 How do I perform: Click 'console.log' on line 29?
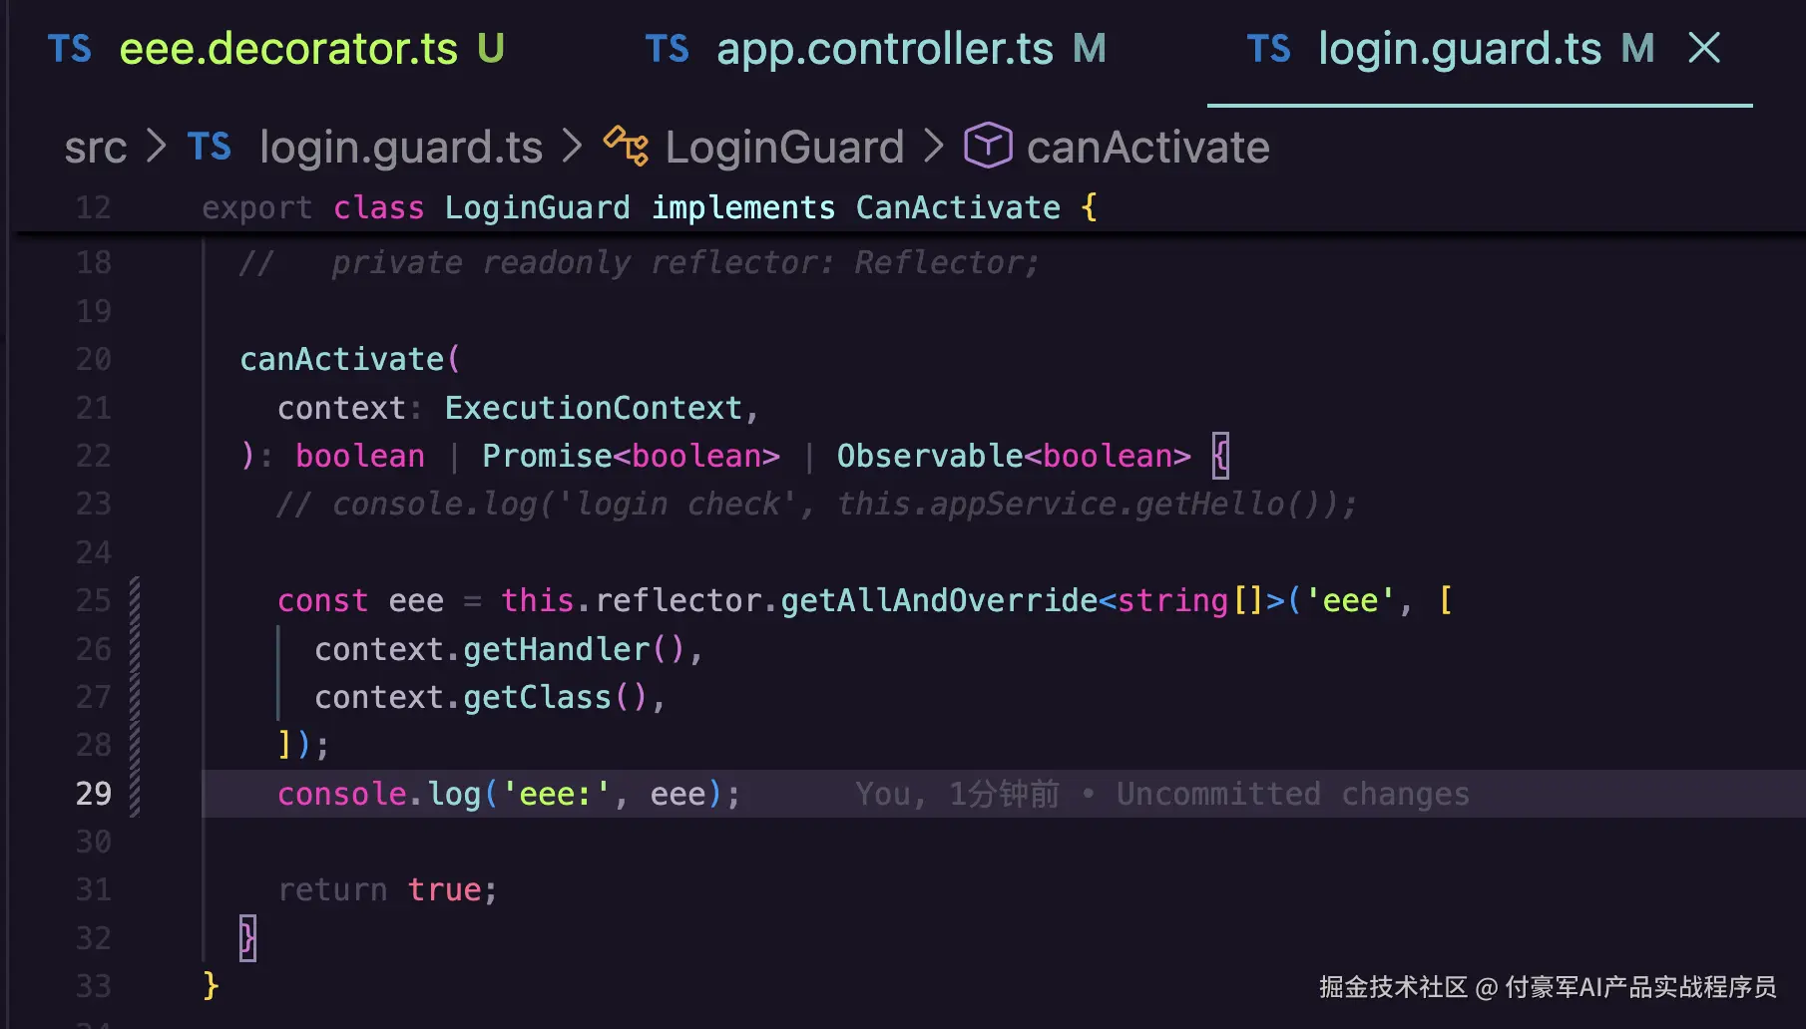[379, 794]
